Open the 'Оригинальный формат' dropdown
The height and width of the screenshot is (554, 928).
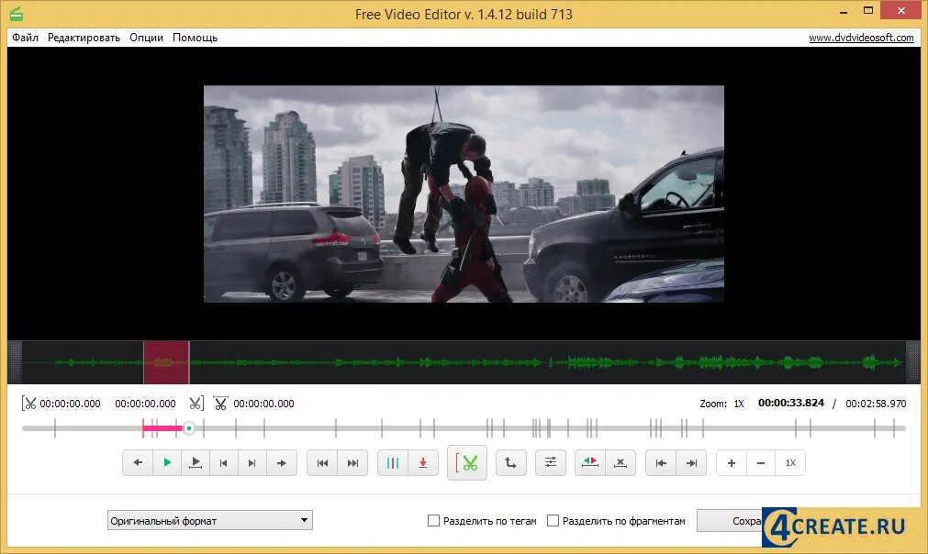[x=210, y=521]
